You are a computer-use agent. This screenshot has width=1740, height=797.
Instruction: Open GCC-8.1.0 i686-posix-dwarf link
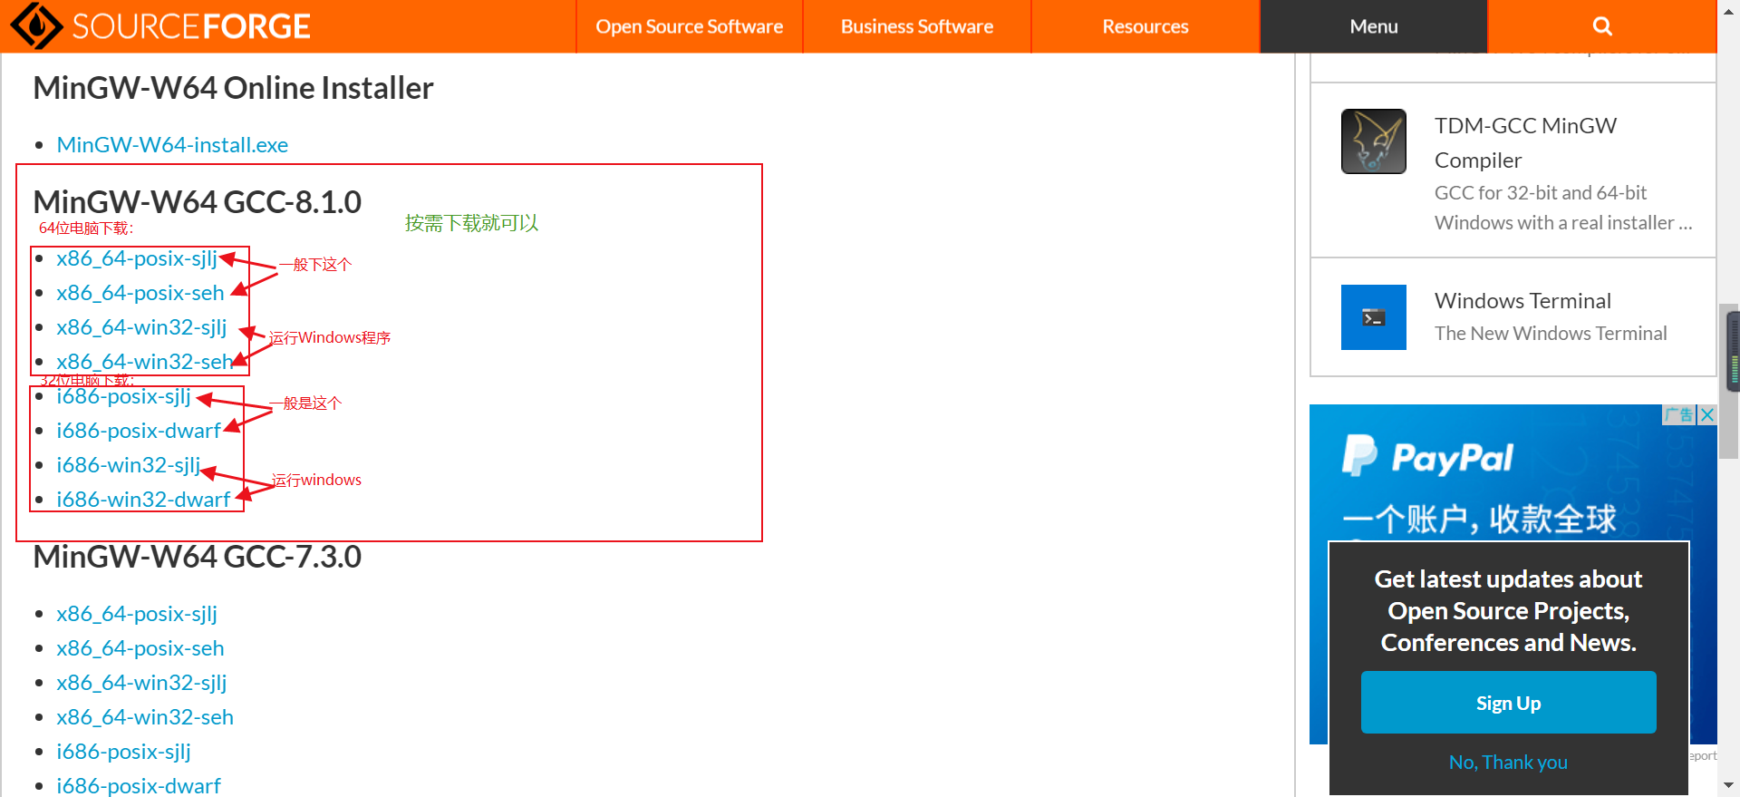(x=139, y=431)
